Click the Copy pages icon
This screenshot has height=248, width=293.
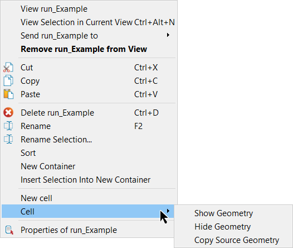[x=8, y=81]
